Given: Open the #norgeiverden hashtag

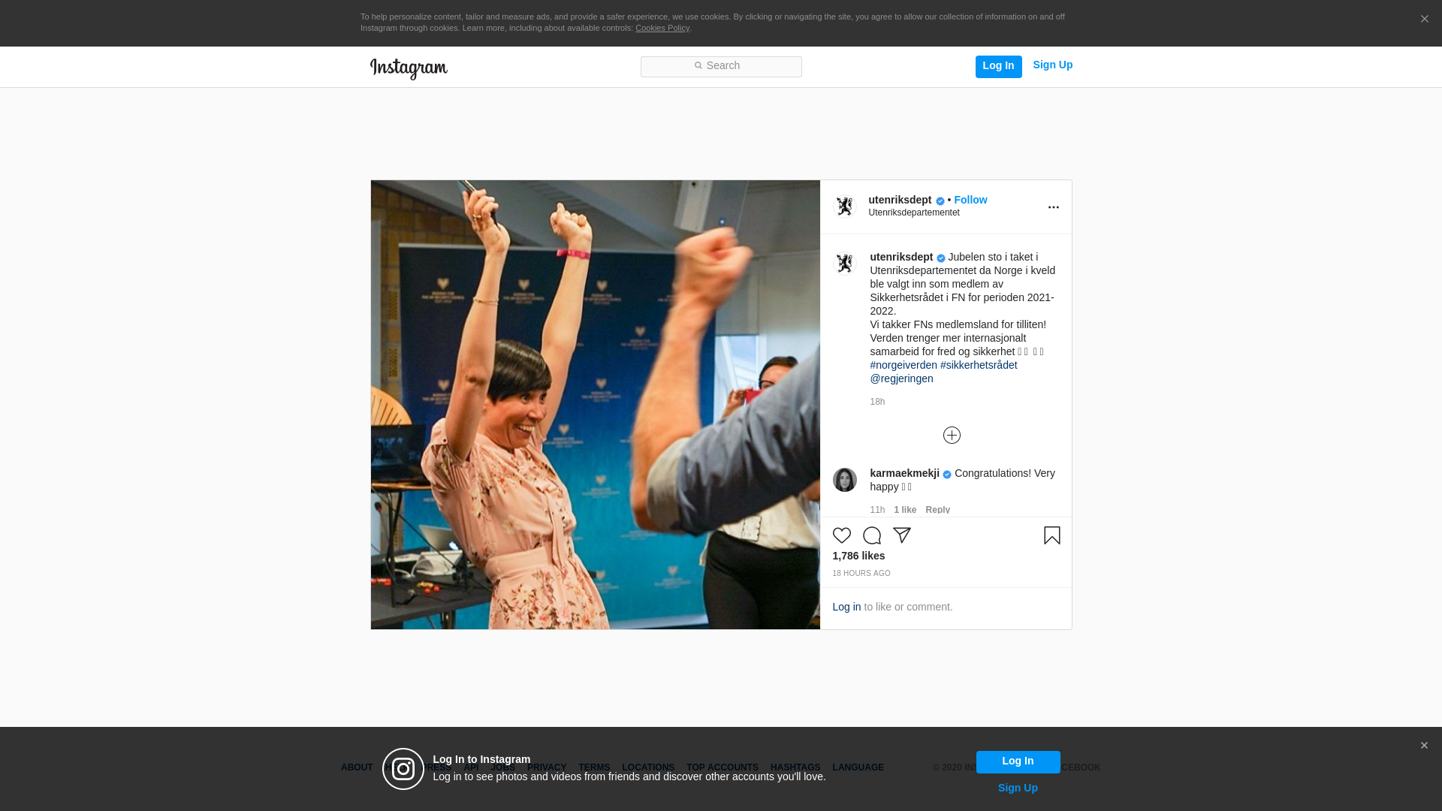Looking at the screenshot, I should pos(904,365).
